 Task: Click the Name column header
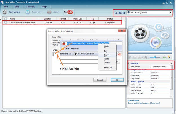coord(24,19)
